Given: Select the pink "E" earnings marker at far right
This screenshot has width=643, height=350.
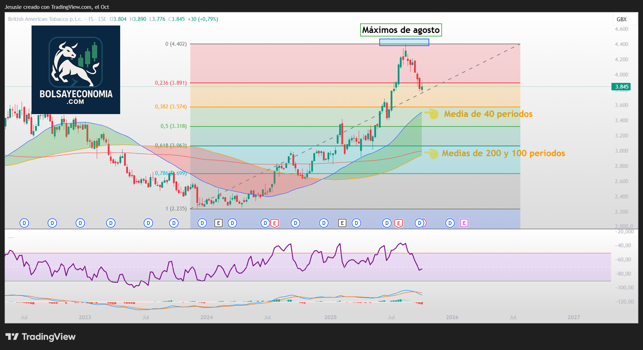Looking at the screenshot, I should 464,223.
